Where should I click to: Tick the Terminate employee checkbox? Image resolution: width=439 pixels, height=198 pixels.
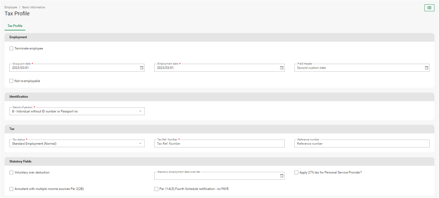[11, 48]
